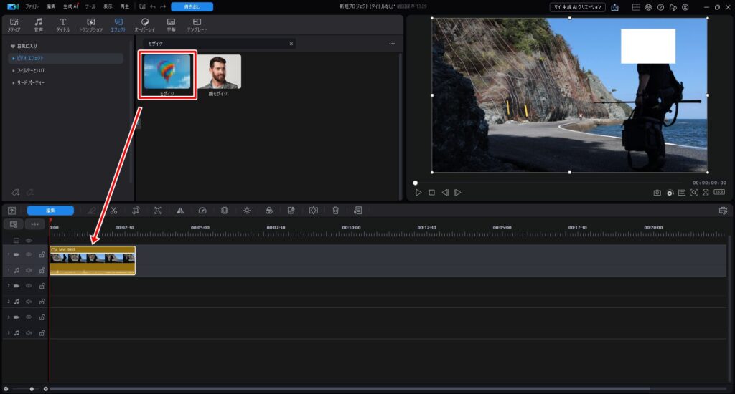Viewport: 735px width, 394px height.
Task: Open the ファイル menu
Action: (x=32, y=6)
